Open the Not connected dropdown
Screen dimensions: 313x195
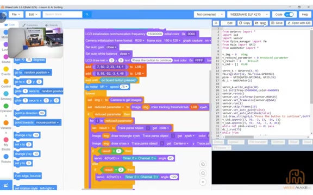tap(209, 14)
